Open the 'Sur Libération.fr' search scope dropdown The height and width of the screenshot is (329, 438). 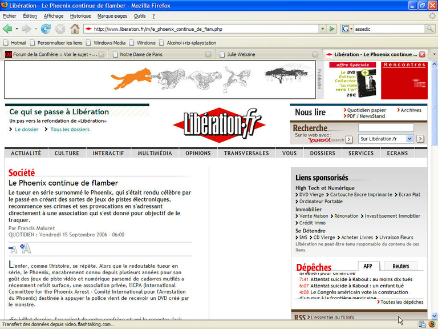[409, 139]
